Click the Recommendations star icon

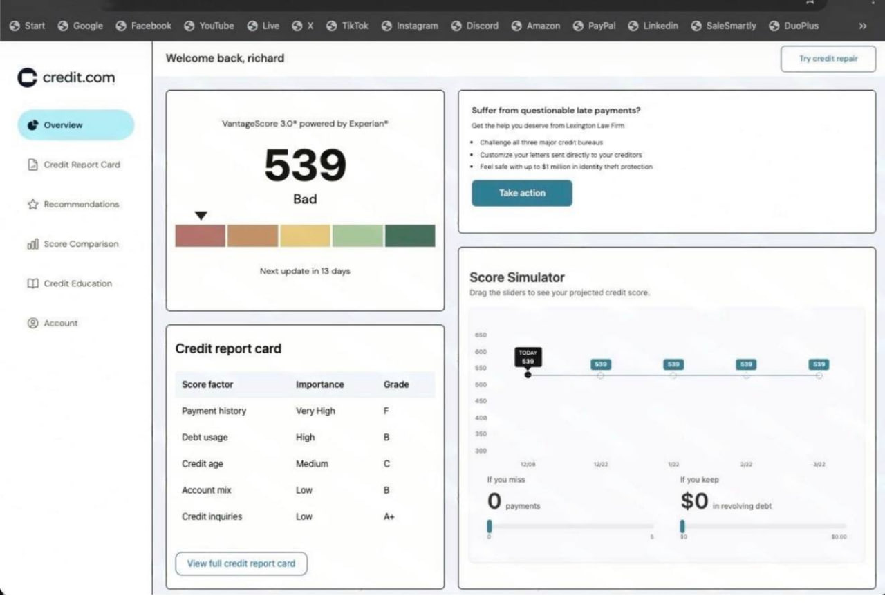click(32, 205)
